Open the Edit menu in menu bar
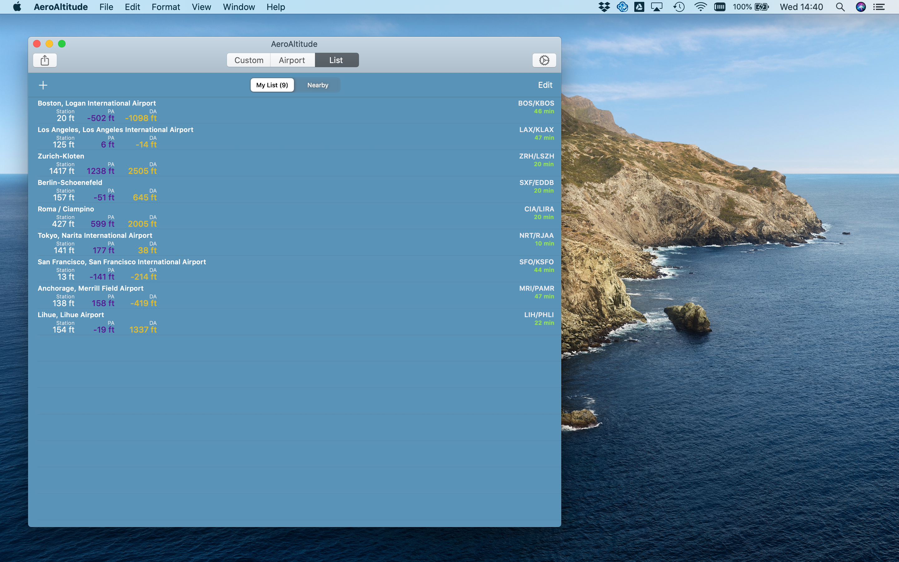The image size is (899, 562). [x=132, y=7]
